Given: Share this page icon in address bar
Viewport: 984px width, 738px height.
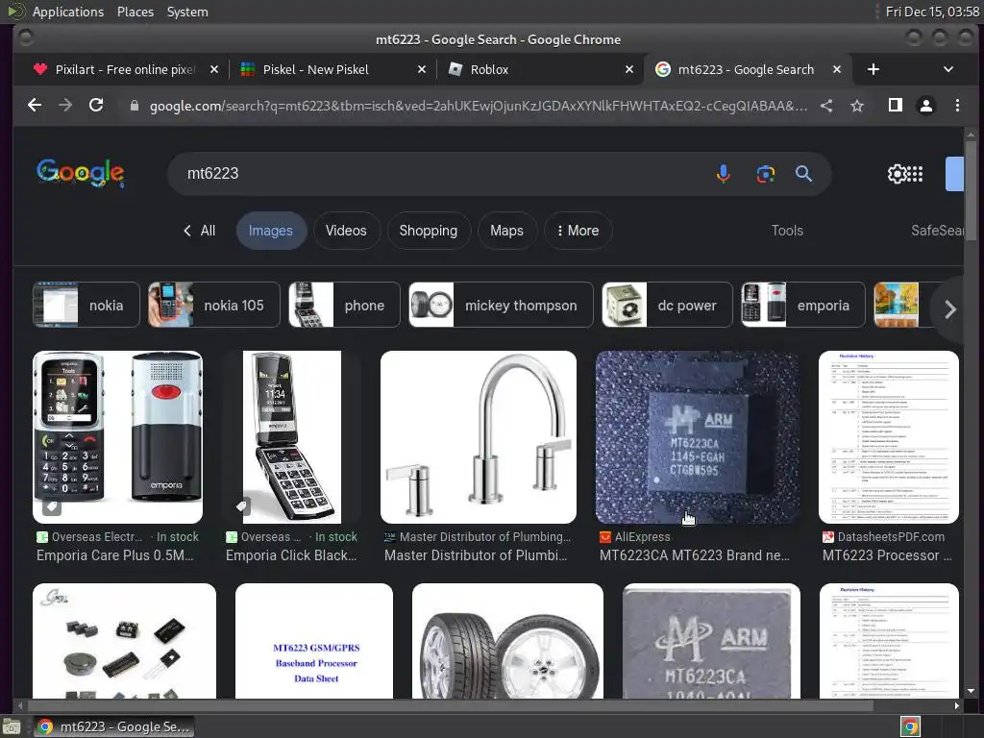Looking at the screenshot, I should 826,106.
